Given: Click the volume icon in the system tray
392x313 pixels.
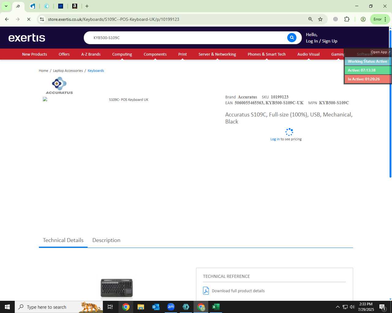Looking at the screenshot, I should click(352, 307).
